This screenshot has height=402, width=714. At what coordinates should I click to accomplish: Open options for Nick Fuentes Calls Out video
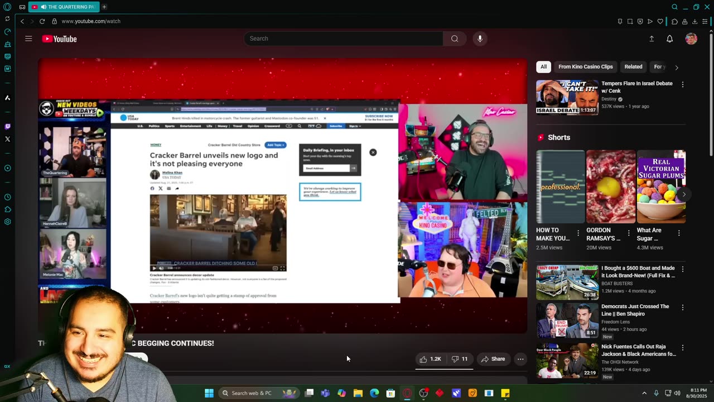tap(682, 347)
